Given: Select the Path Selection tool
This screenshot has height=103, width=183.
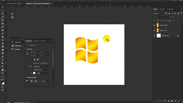Looking at the screenshot, I should (x=3, y=63).
